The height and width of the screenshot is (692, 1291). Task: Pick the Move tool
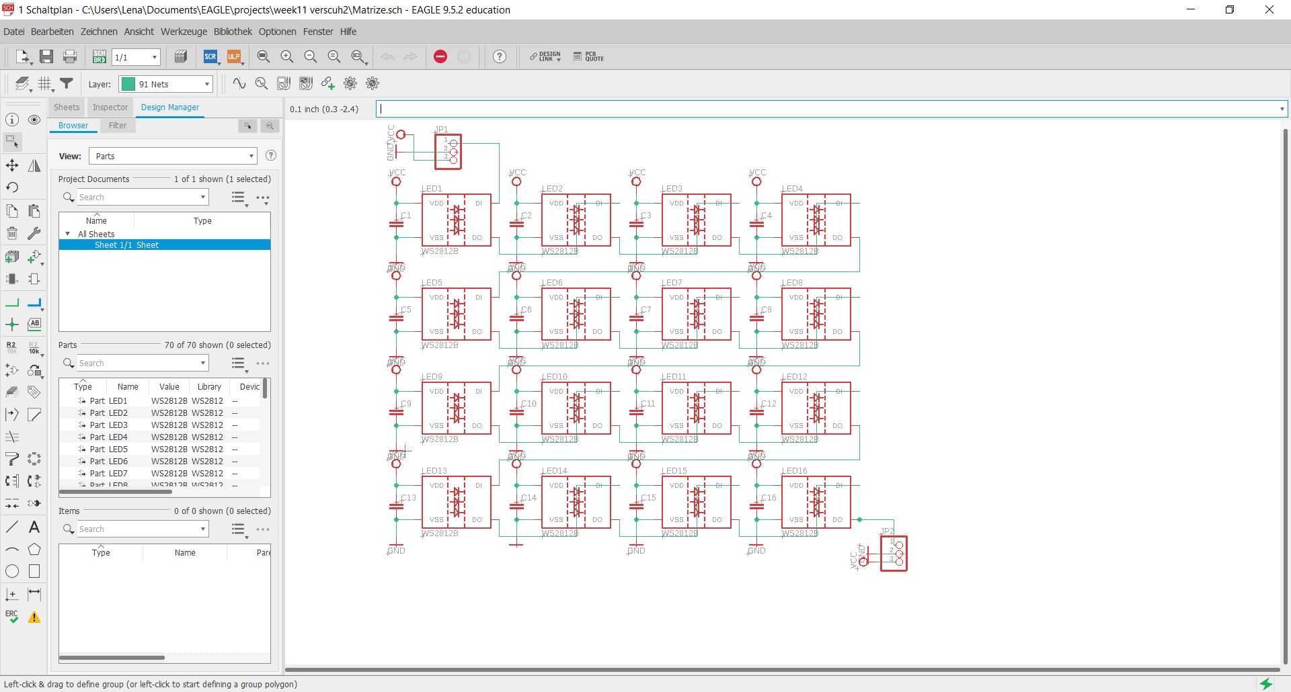click(x=12, y=165)
